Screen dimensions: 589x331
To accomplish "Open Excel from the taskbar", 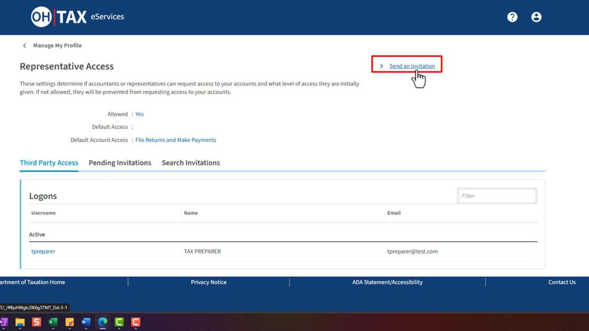I will click(53, 322).
